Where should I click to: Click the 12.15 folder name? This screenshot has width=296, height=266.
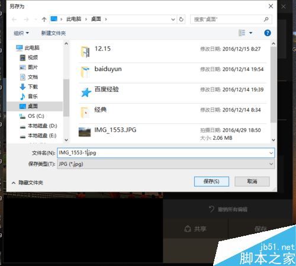tap(102, 49)
